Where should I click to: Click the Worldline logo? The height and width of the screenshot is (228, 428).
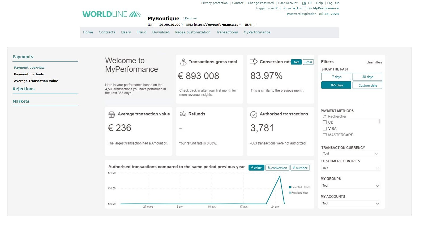[112, 14]
